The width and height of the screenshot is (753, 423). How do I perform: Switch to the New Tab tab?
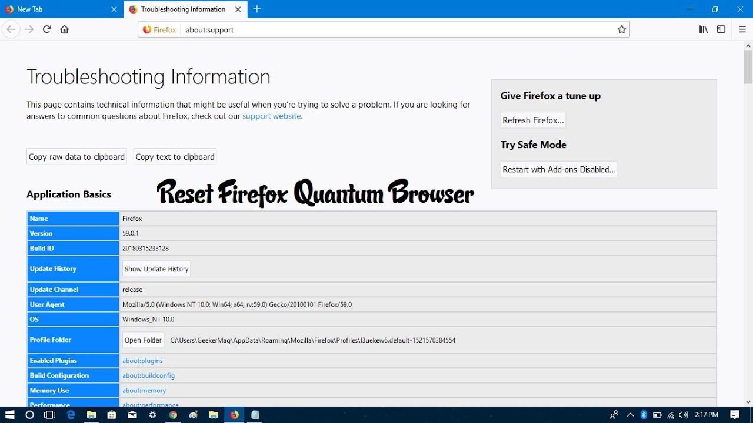pyautogui.click(x=62, y=9)
